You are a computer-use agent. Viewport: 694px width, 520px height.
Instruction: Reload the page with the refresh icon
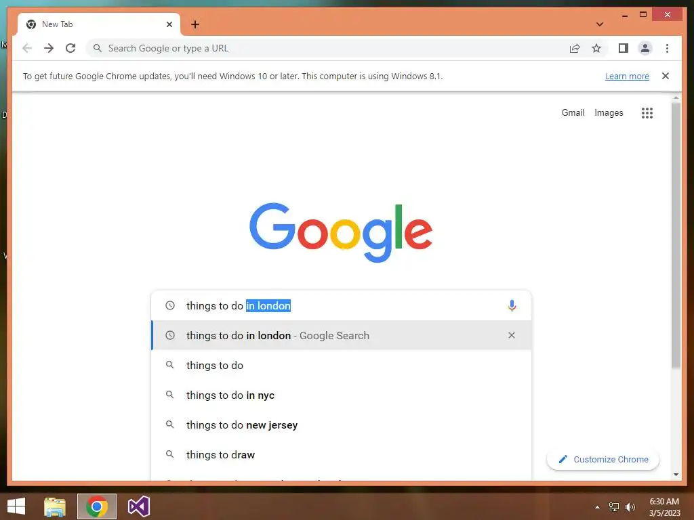pos(70,48)
